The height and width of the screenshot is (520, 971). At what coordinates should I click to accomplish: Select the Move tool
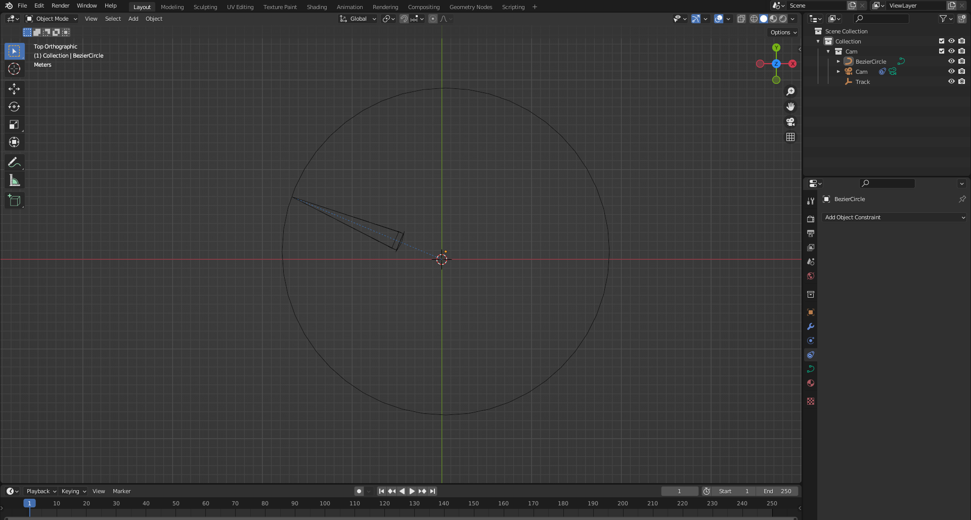pyautogui.click(x=14, y=89)
